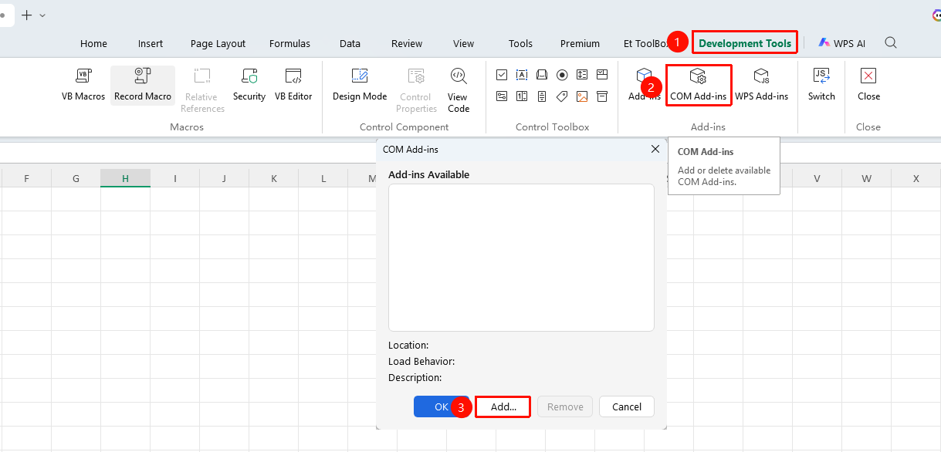The image size is (941, 452).
Task: Go to the Data tab
Action: [350, 44]
